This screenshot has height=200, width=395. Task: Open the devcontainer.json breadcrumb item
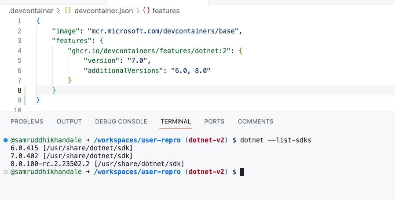(x=104, y=11)
